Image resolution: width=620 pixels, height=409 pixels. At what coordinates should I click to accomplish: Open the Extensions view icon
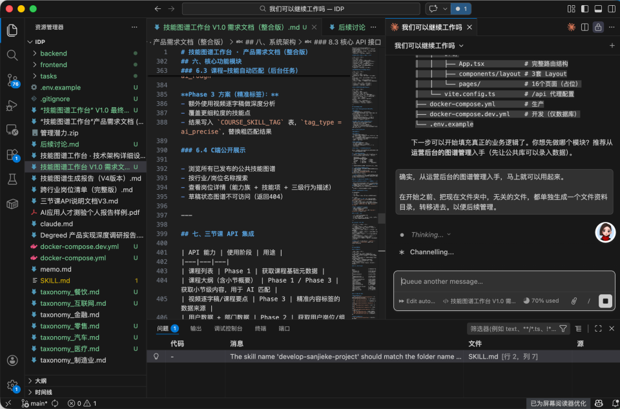coord(12,155)
